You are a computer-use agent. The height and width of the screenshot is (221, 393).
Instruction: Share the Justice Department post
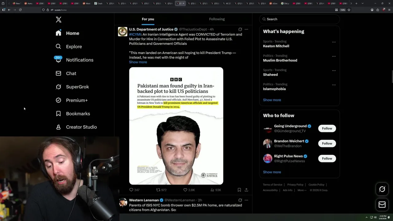pyautogui.click(x=246, y=190)
